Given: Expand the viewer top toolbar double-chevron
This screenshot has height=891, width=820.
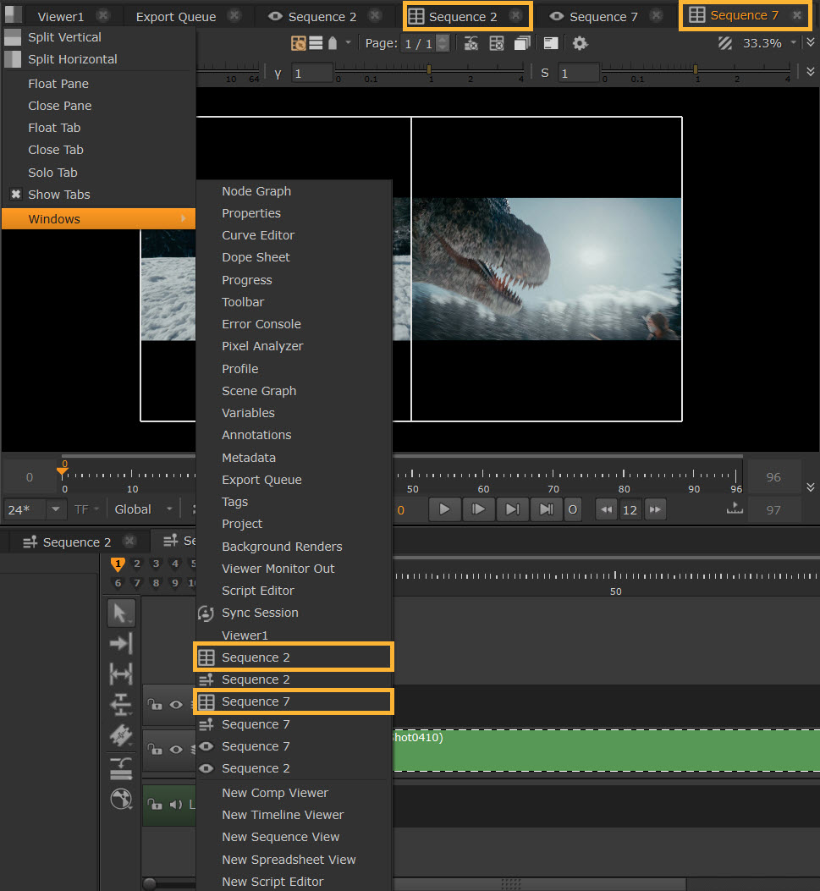Looking at the screenshot, I should click(811, 42).
